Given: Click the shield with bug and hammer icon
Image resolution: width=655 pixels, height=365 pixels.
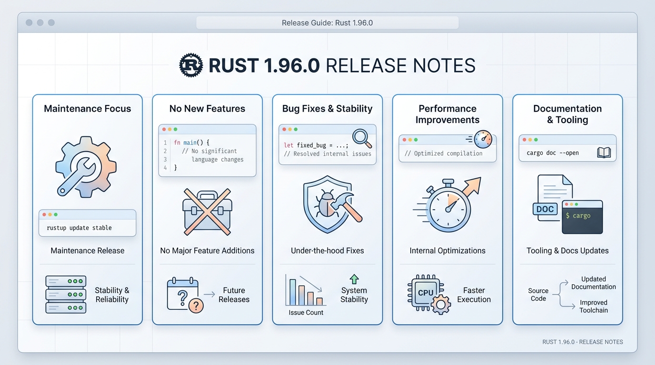Looking at the screenshot, I should [x=332, y=205].
